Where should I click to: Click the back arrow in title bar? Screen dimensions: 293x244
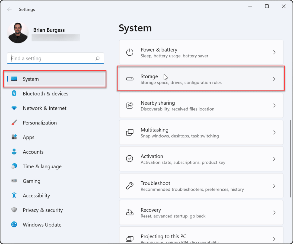point(9,9)
